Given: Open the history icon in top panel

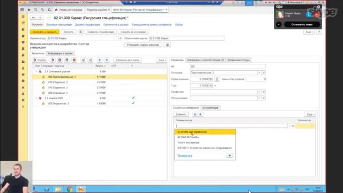Looking at the screenshot, I should [x=36, y=10].
